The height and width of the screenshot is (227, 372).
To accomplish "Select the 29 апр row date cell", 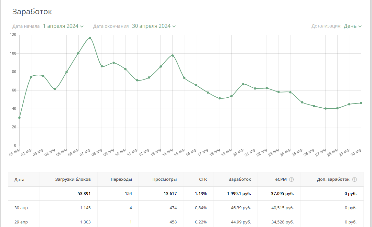I will [x=21, y=222].
